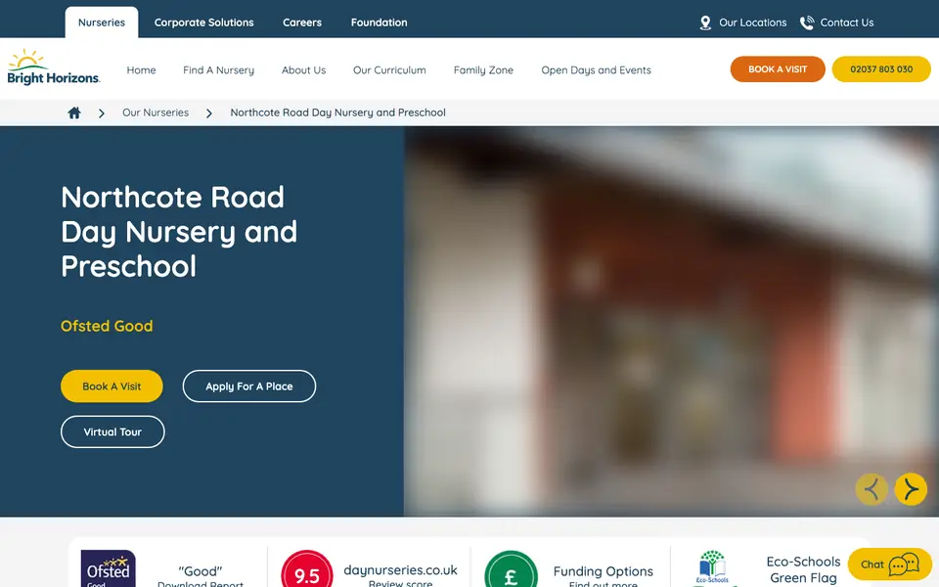Open the Family Zone menu
Viewport: 939px width, 587px height.
pyautogui.click(x=483, y=70)
